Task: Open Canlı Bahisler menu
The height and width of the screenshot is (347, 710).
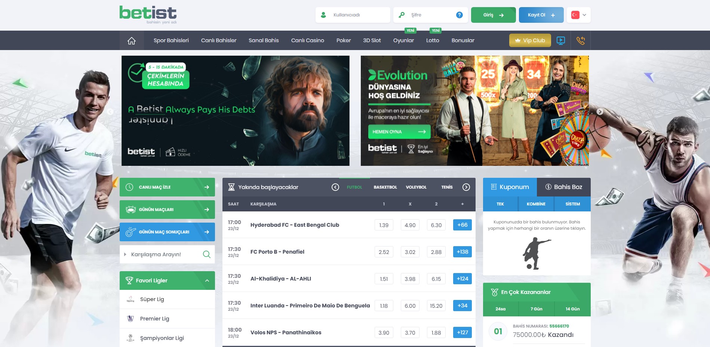Action: point(219,40)
